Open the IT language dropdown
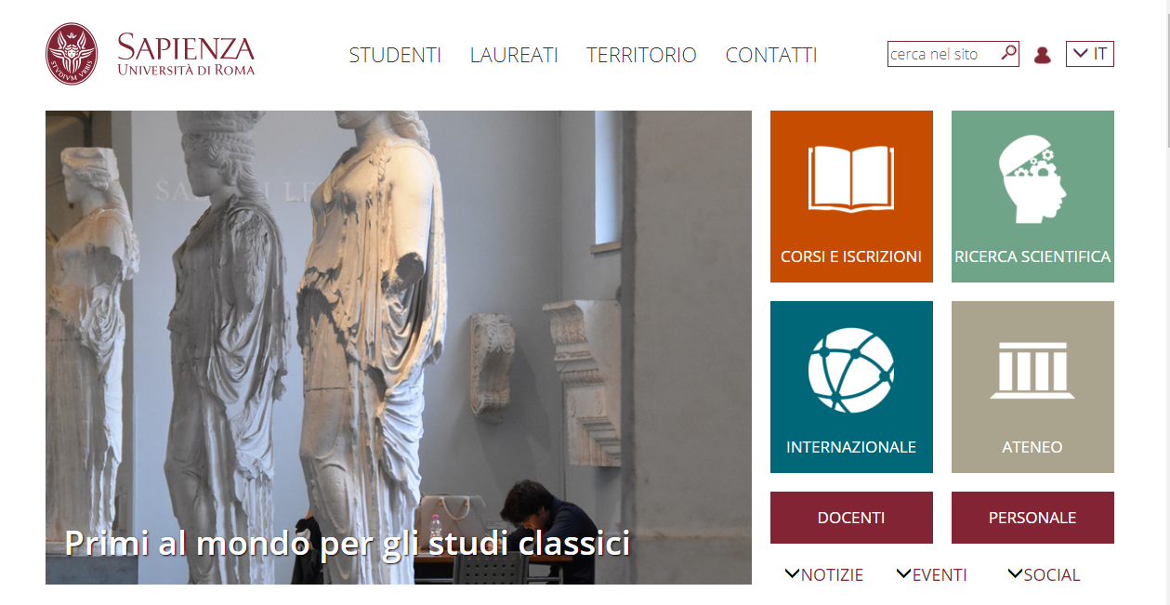1170x605 pixels. [x=1090, y=54]
